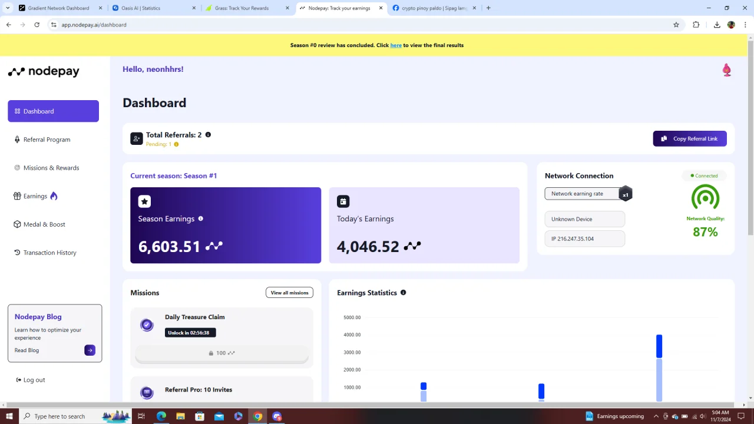Click the 87% network quality value
This screenshot has height=424, width=754.
click(705, 232)
